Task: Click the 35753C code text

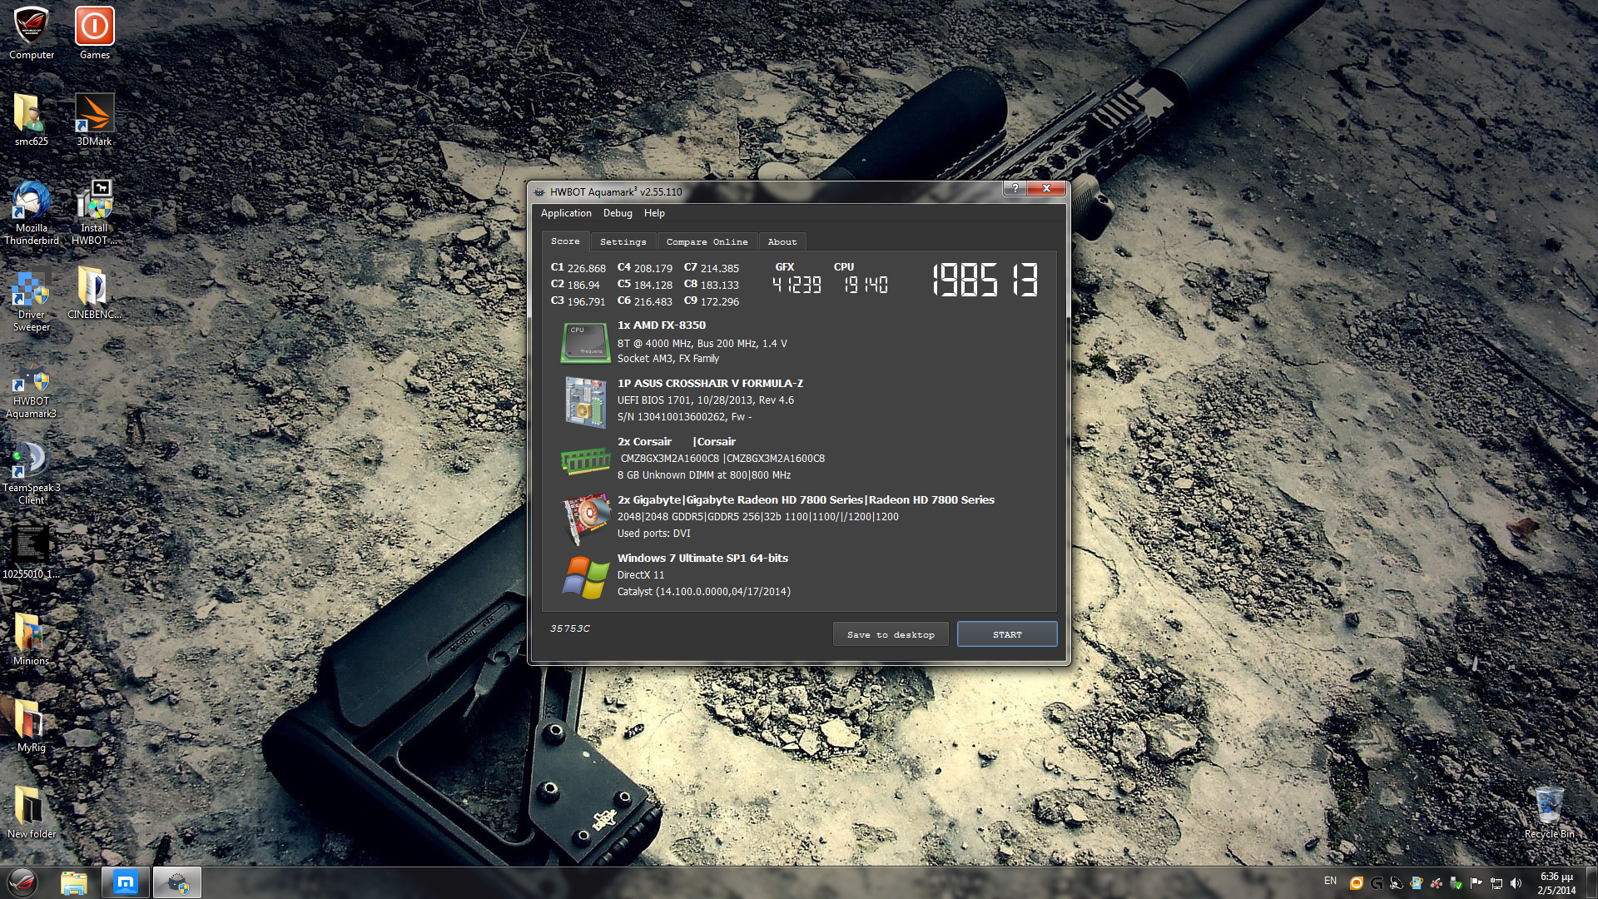Action: [x=570, y=628]
